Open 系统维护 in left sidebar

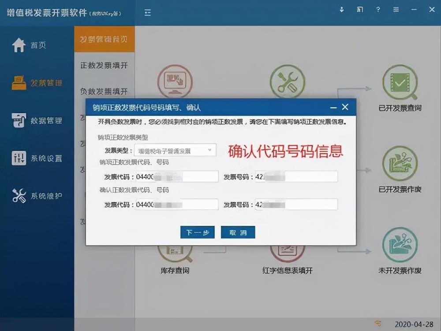click(x=37, y=196)
